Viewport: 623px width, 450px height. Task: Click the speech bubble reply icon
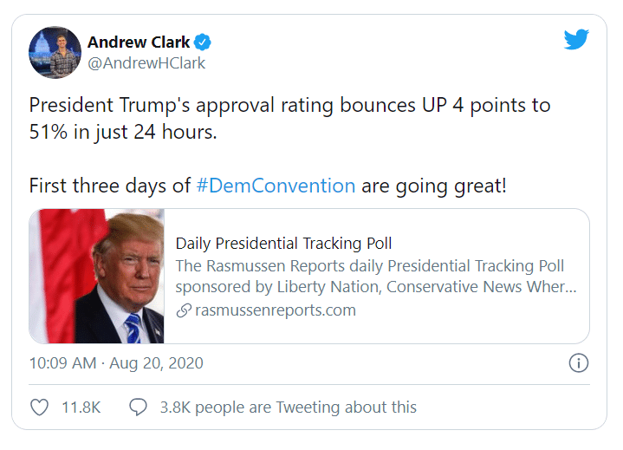(x=139, y=407)
